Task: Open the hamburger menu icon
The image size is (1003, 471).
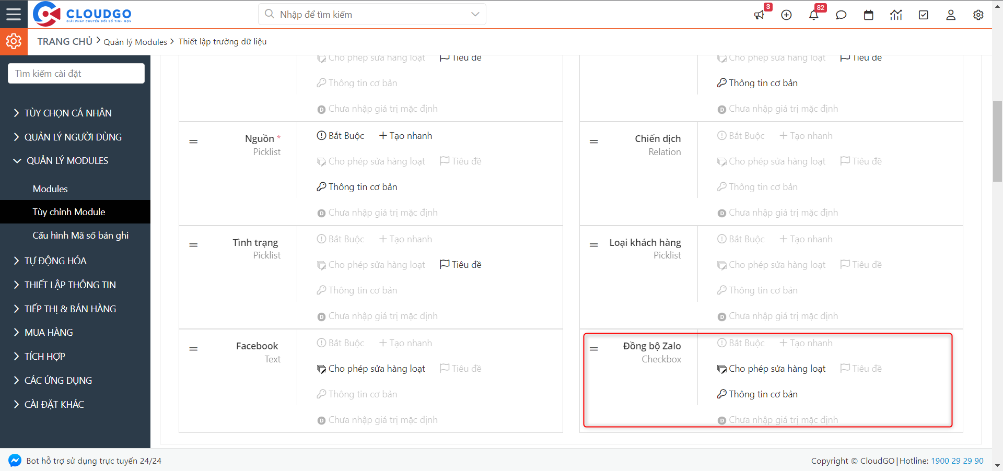Action: (14, 14)
